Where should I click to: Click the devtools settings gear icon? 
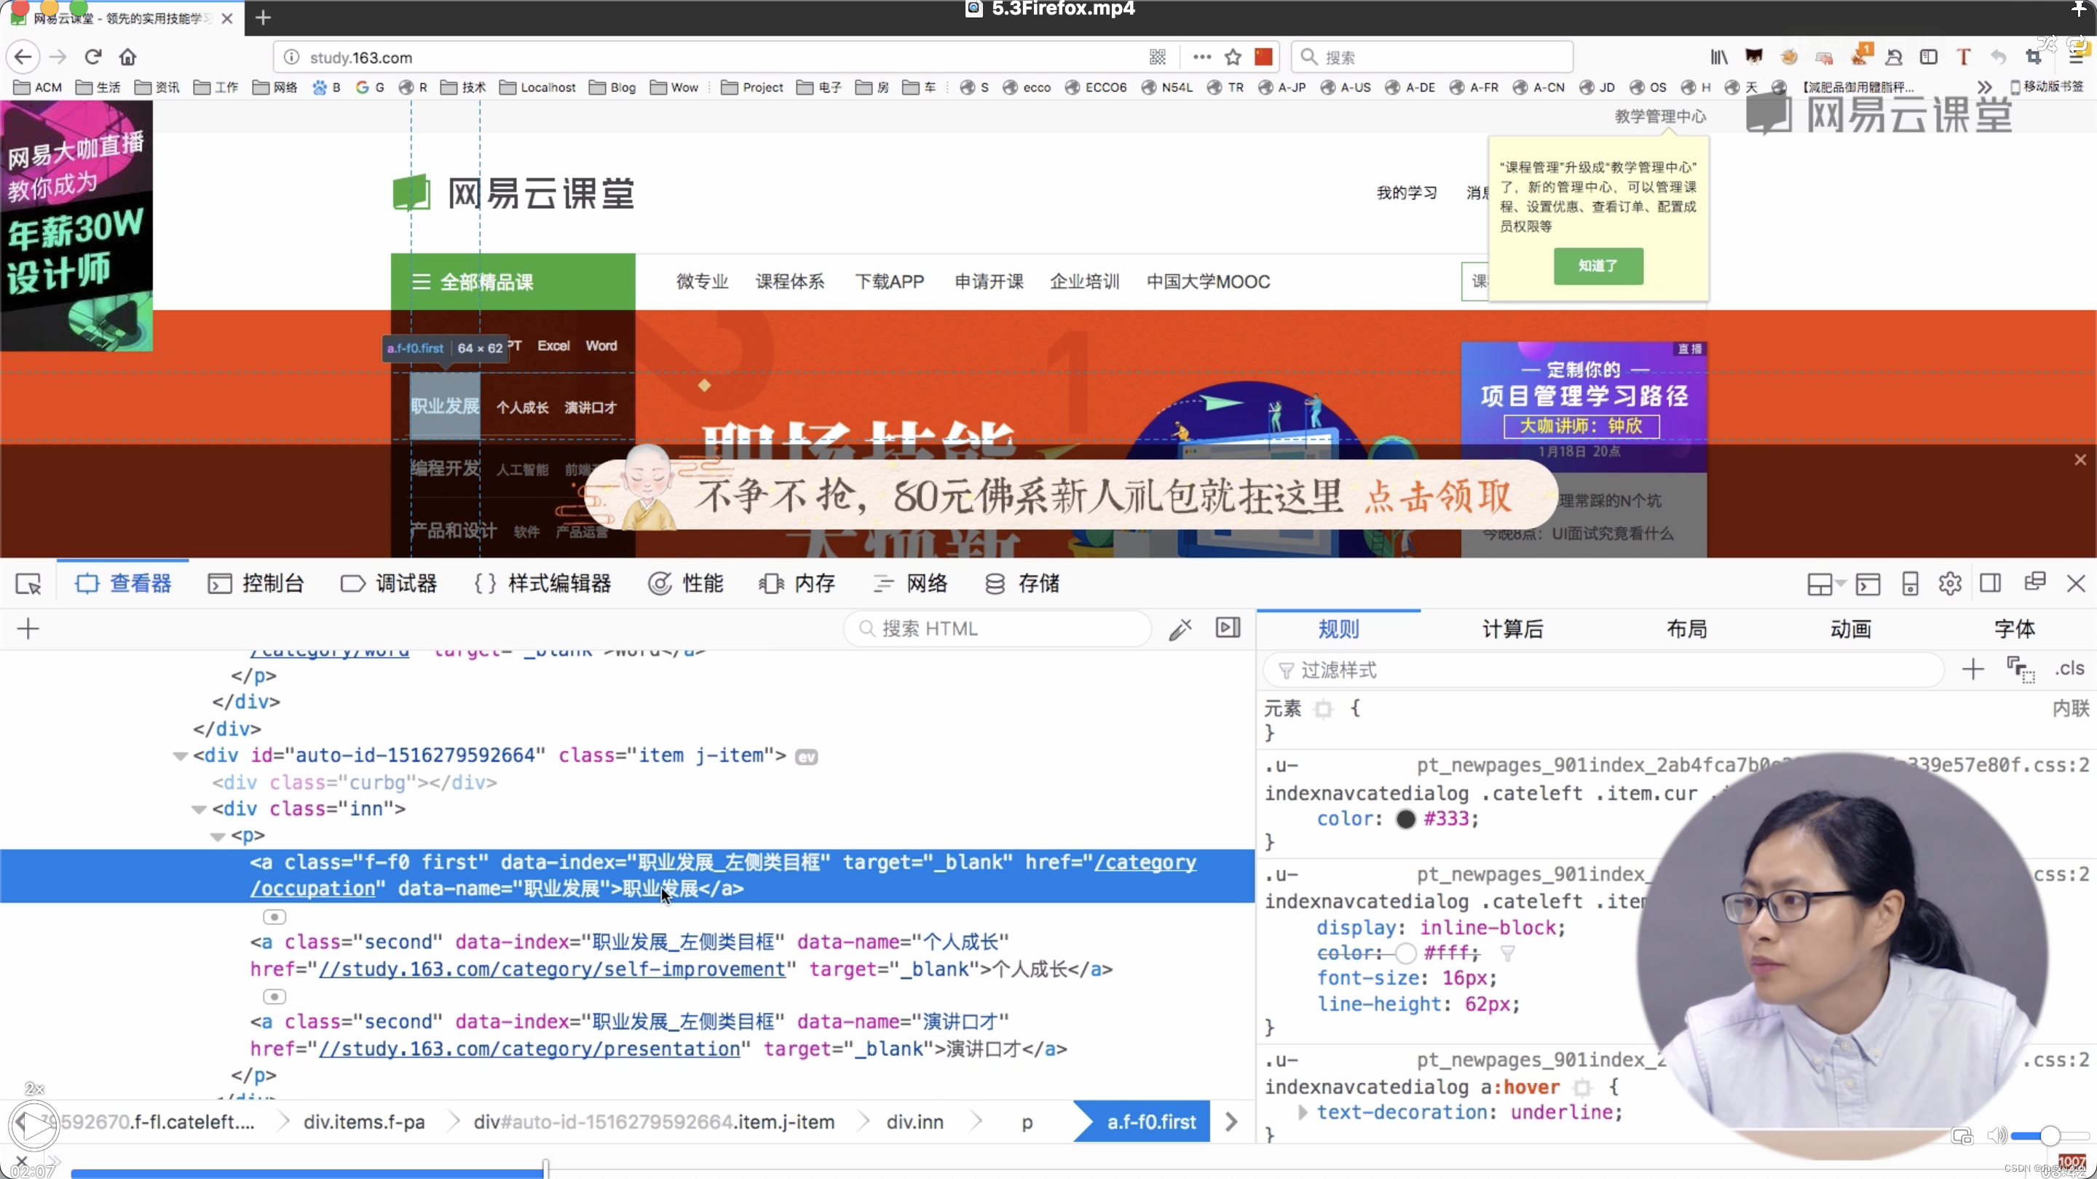[x=1950, y=584]
